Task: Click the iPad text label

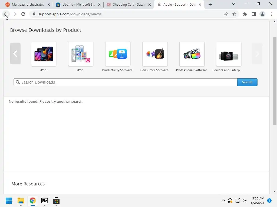Action: coord(43,70)
